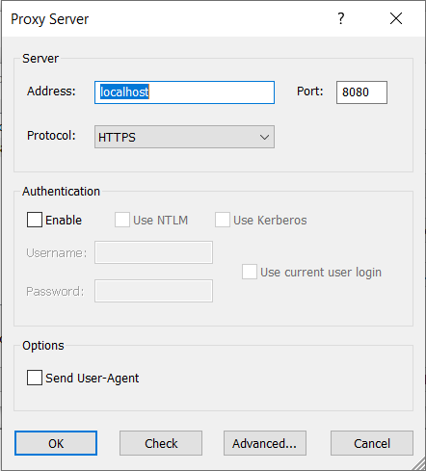Close the Proxy Server dialog
Screen dimensions: 426x471
coord(396,18)
